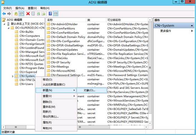Click the ADSI app icon in title bar
This screenshot has height=135, width=196.
click(x=3, y=2)
